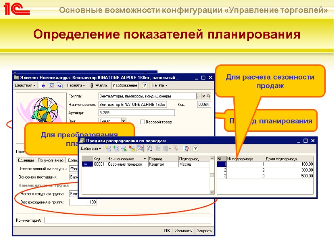Open help with the question mark icon
The image size is (334, 251).
(x=144, y=85)
